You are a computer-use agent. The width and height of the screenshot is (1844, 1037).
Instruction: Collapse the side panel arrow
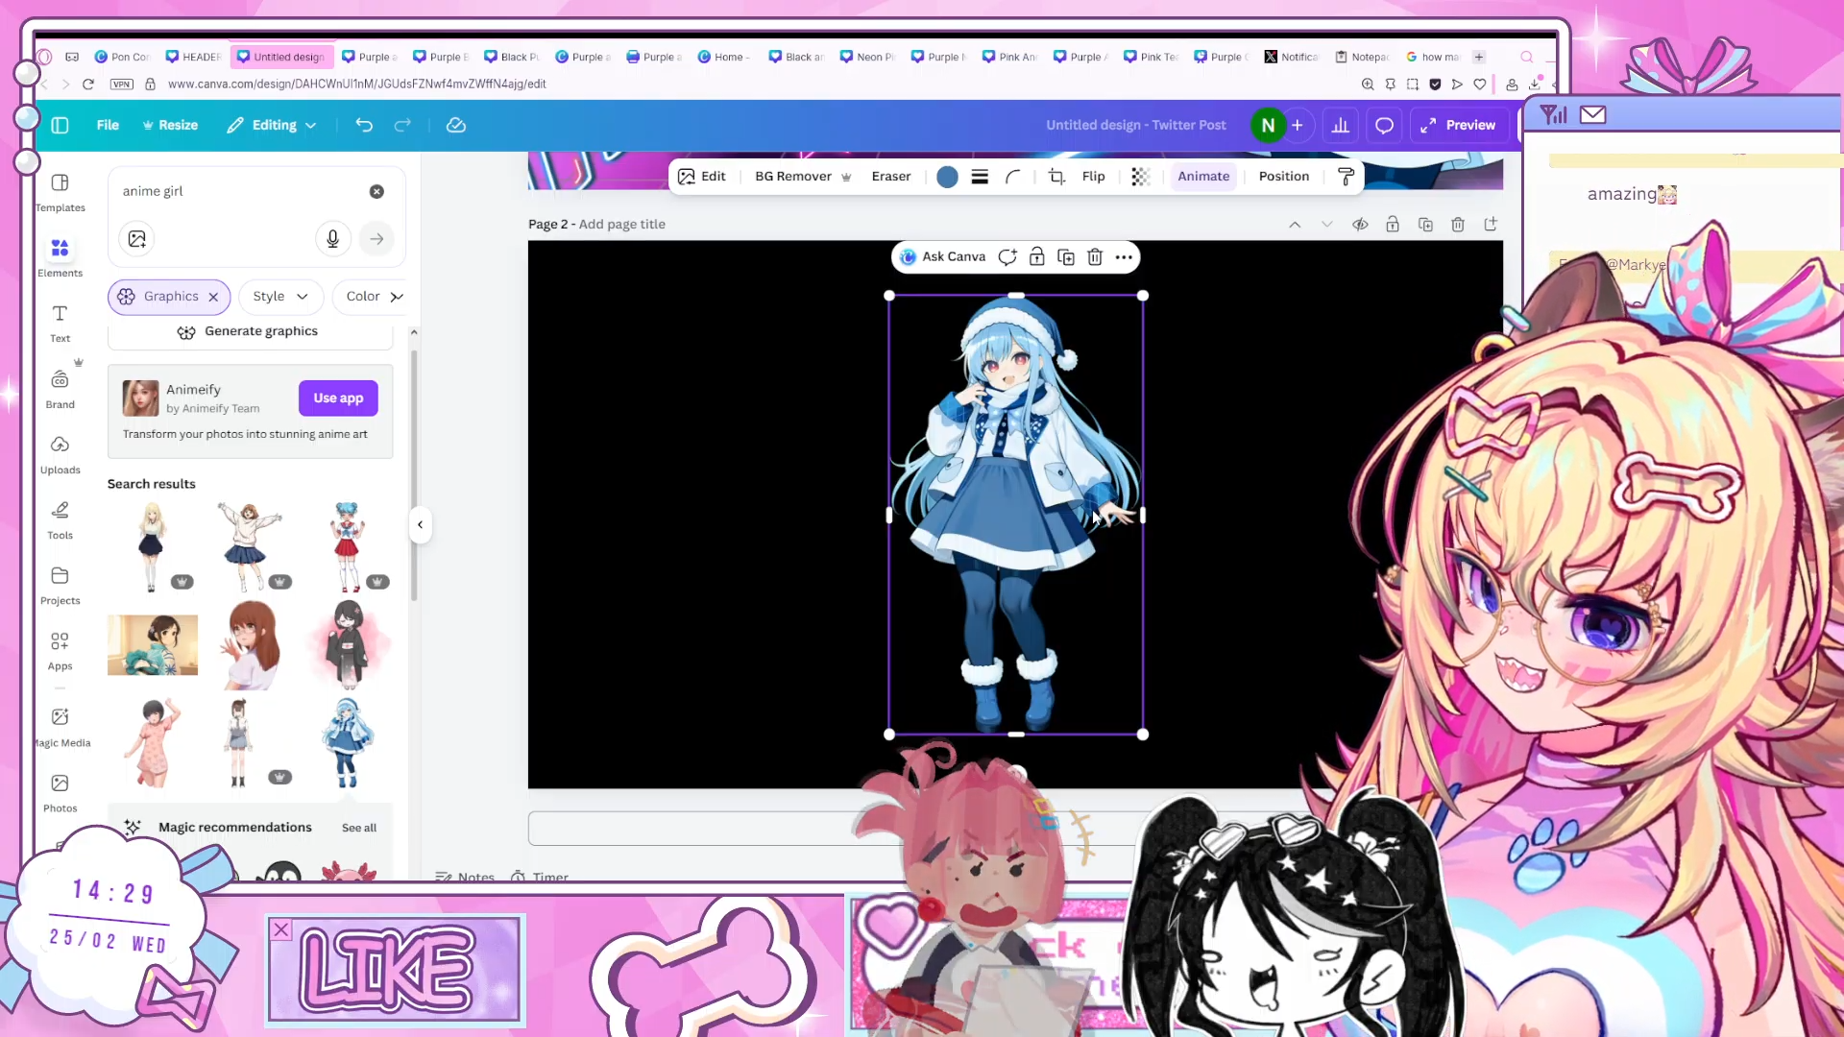420,524
